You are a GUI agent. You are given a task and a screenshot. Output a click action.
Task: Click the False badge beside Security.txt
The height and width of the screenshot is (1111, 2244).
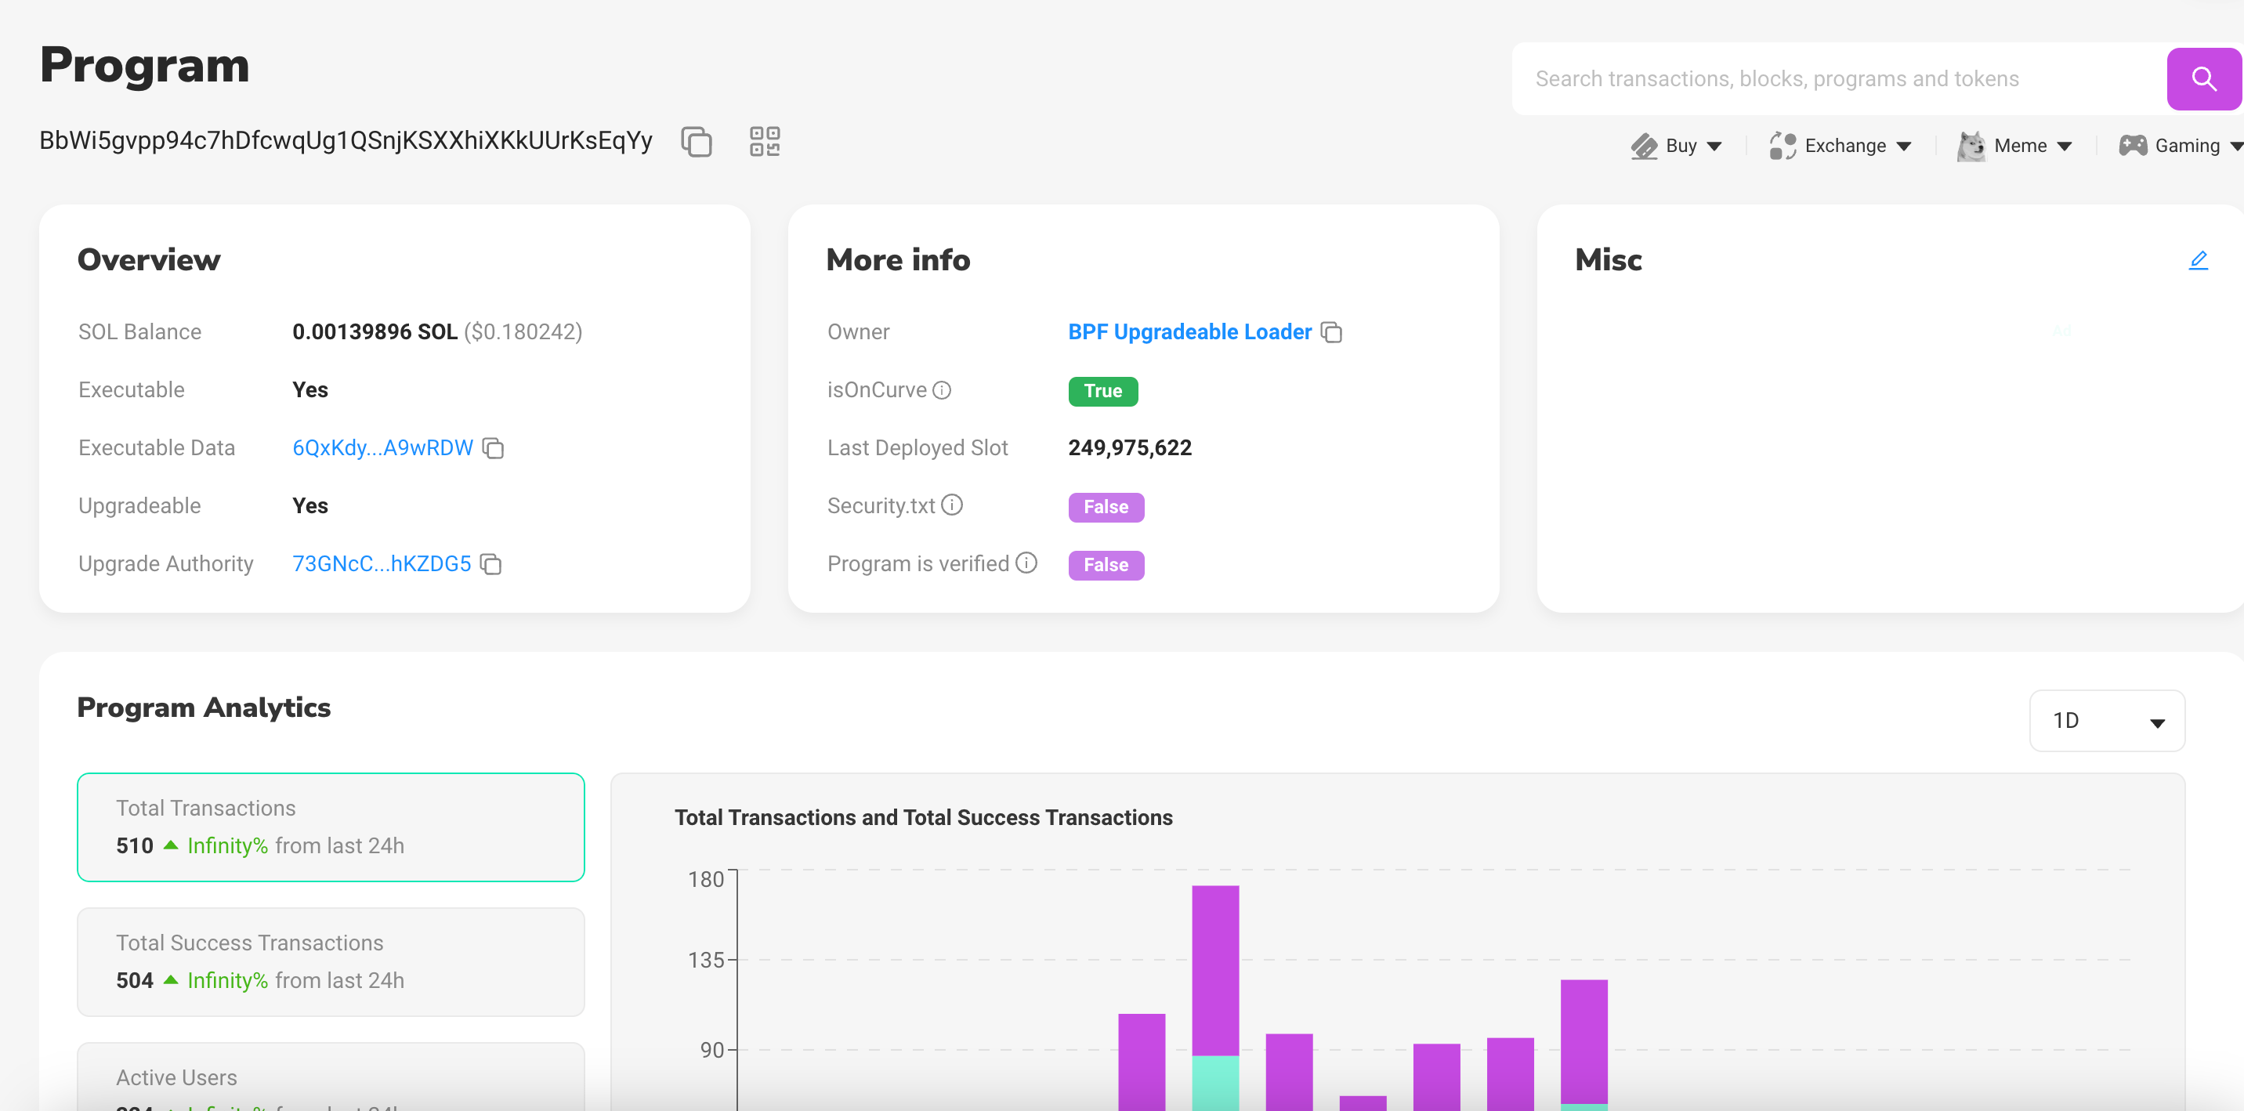click(1106, 507)
